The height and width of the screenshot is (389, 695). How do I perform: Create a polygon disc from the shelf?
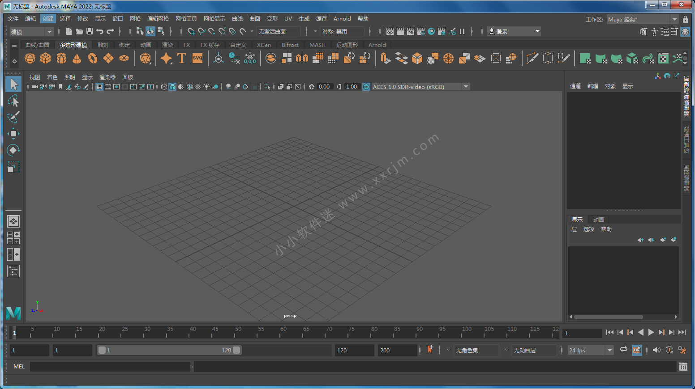124,59
